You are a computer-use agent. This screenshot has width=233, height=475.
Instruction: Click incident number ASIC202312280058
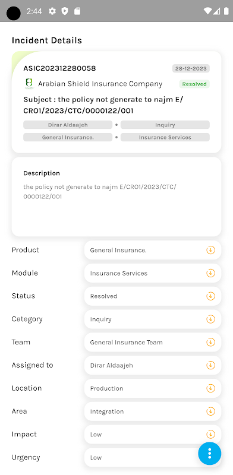point(59,68)
